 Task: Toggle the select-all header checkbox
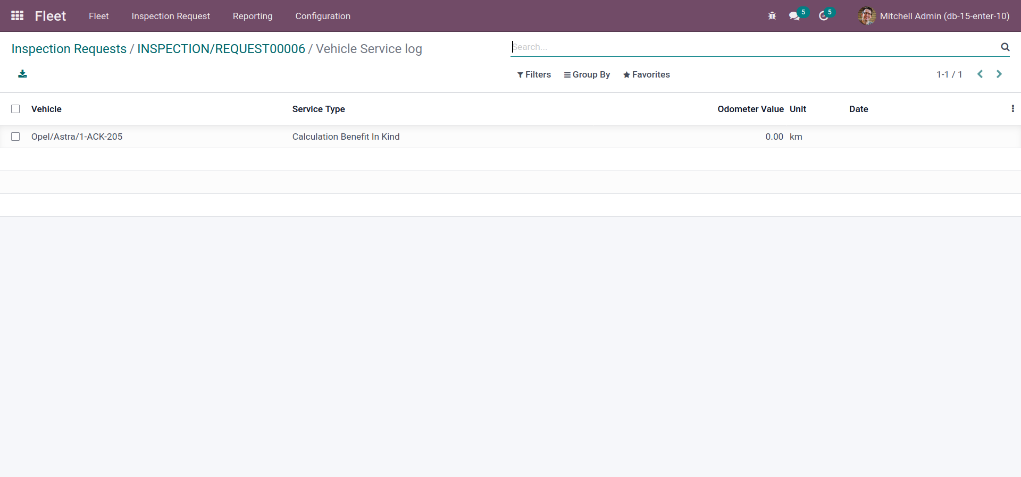pos(15,109)
